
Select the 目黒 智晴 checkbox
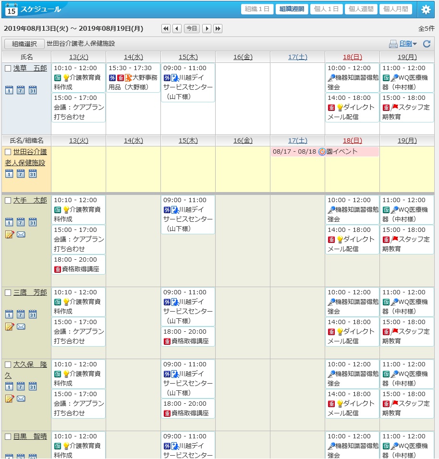[8, 437]
